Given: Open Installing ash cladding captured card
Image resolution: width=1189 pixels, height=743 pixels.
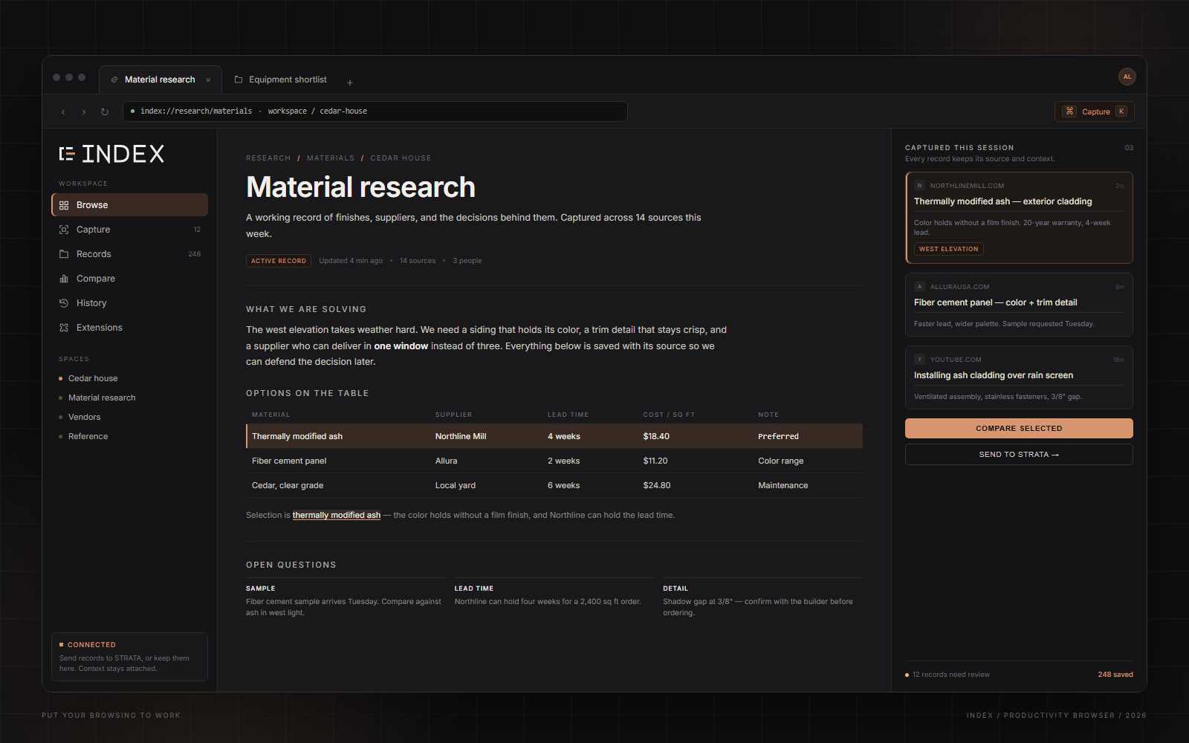Looking at the screenshot, I should pos(1019,377).
